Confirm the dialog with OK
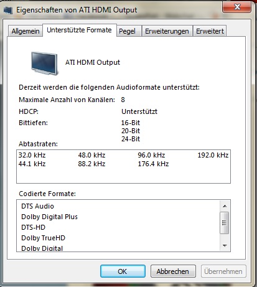This screenshot has height=287, width=257. (x=123, y=271)
